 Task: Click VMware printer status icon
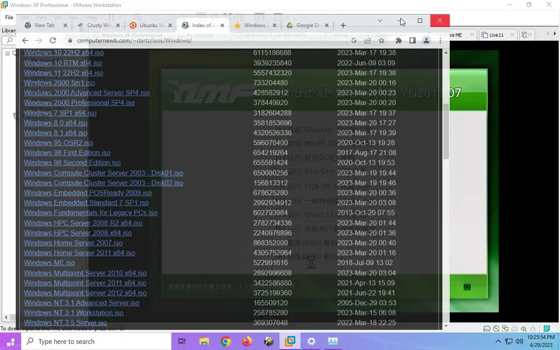[515, 329]
